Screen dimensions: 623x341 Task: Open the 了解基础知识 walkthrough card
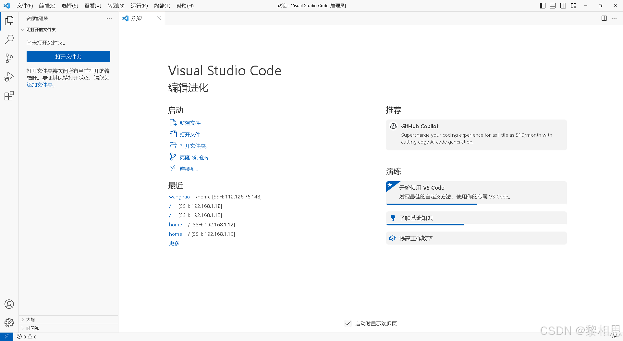click(x=476, y=218)
